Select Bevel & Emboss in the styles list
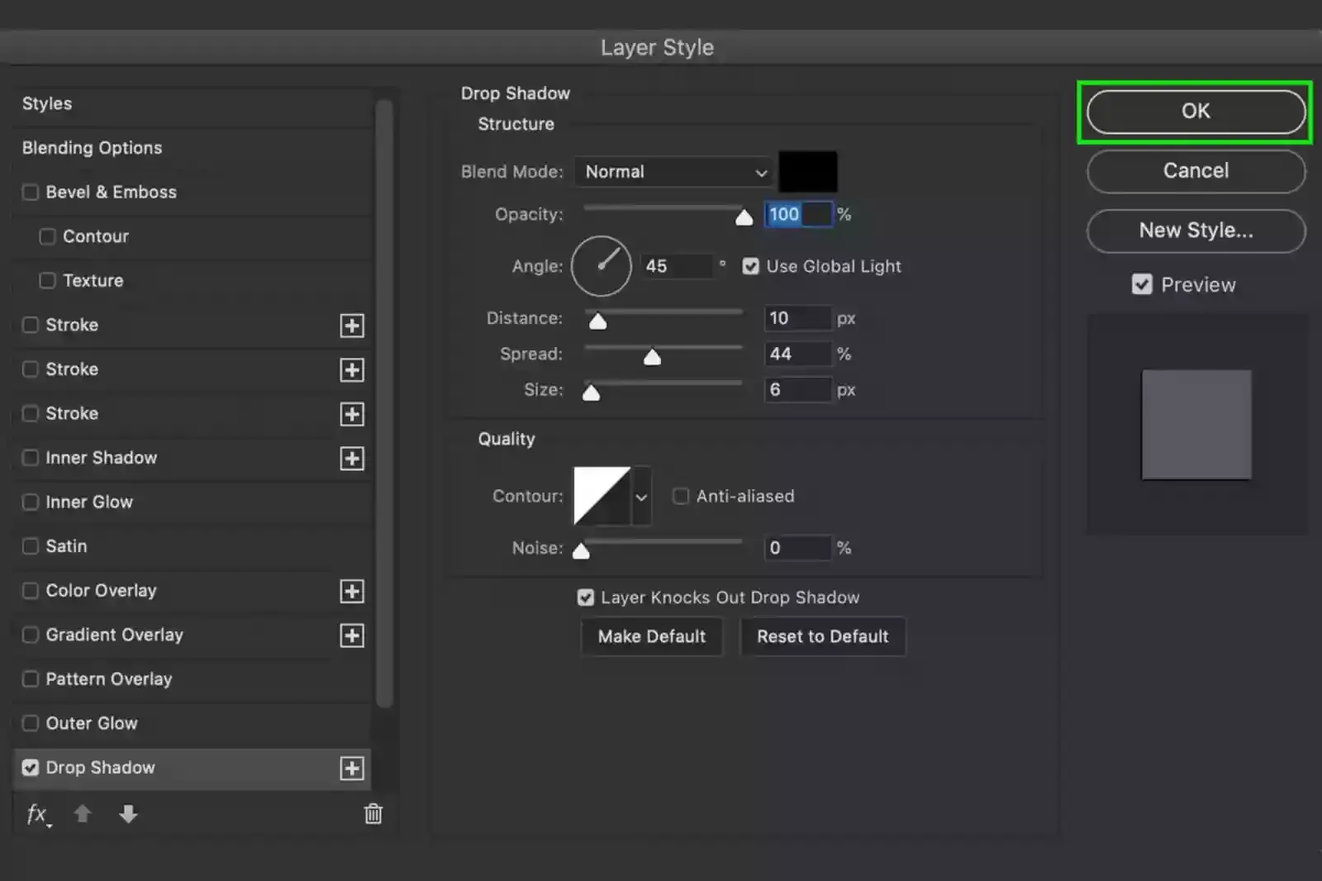This screenshot has height=881, width=1322. (111, 192)
